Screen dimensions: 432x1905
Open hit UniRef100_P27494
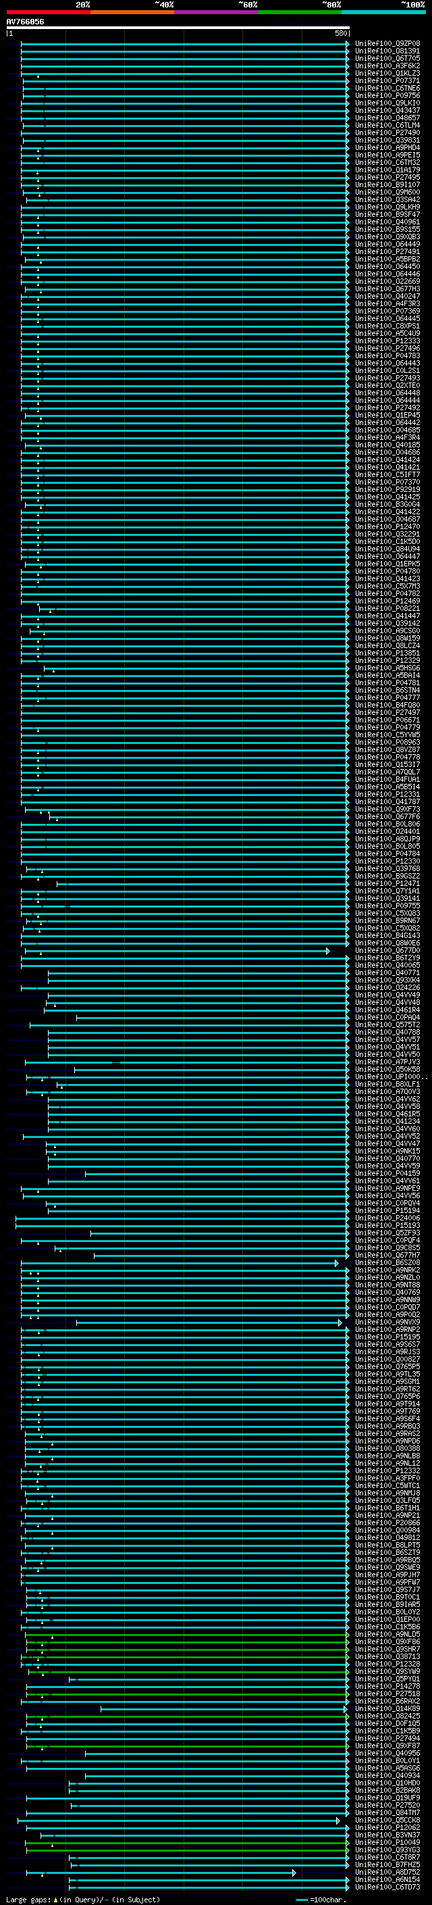click(x=387, y=1738)
